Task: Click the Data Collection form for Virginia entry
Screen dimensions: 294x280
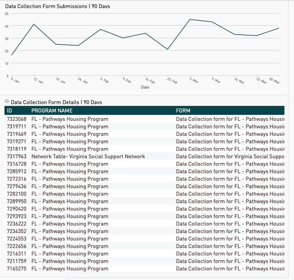Action: click(229, 156)
